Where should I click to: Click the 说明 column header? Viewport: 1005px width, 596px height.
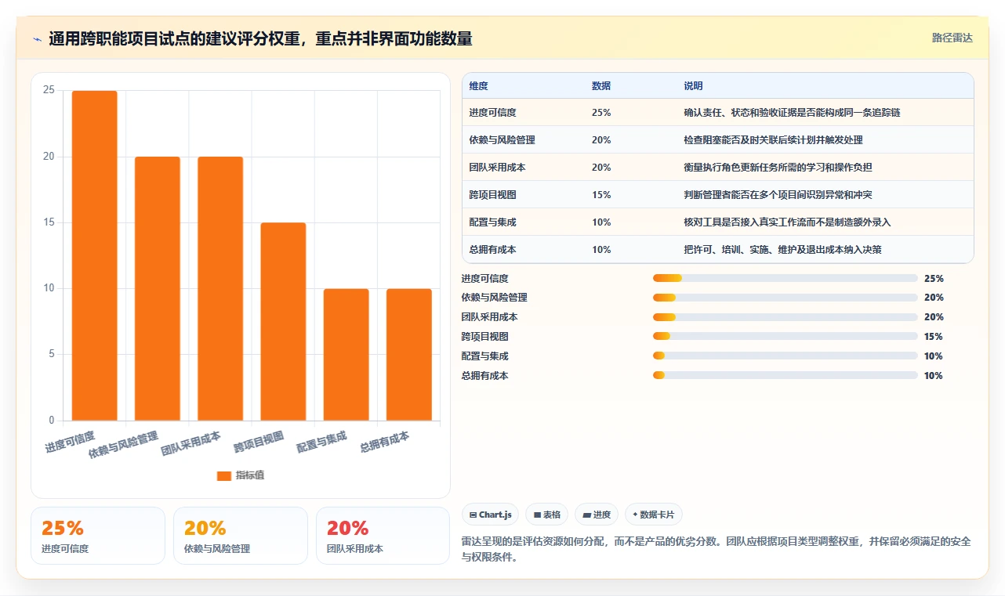[x=694, y=86]
